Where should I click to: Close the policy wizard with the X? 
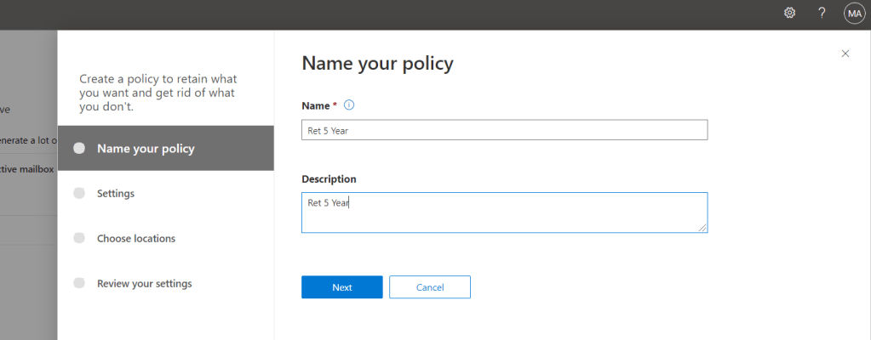(845, 54)
